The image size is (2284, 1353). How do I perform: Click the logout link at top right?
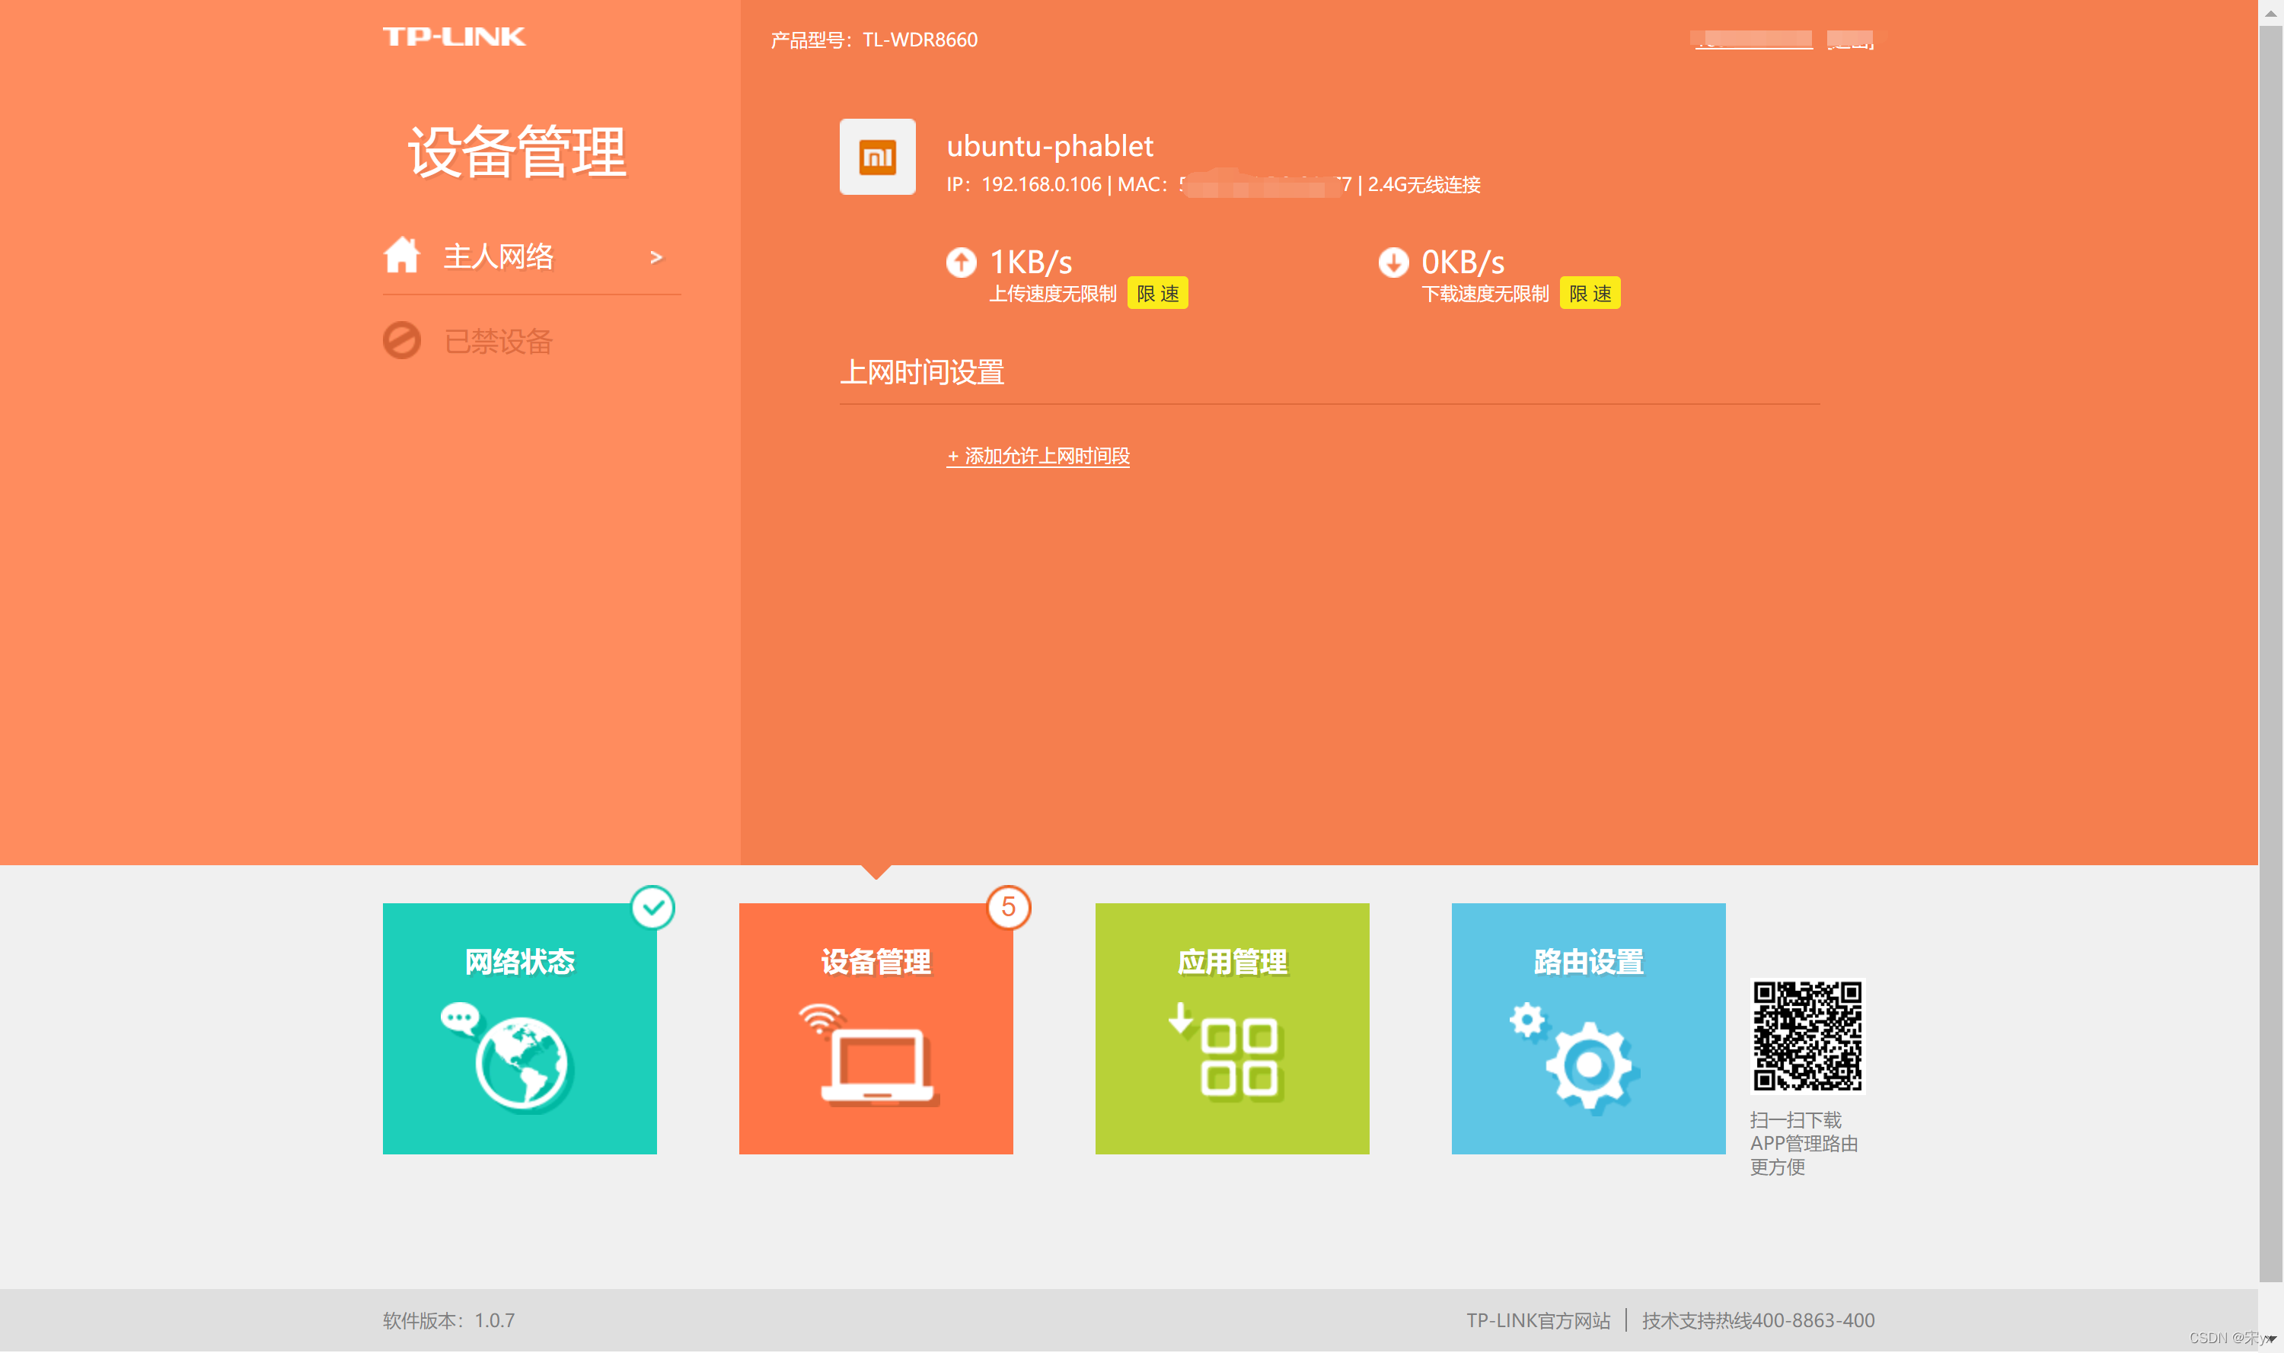[1850, 40]
